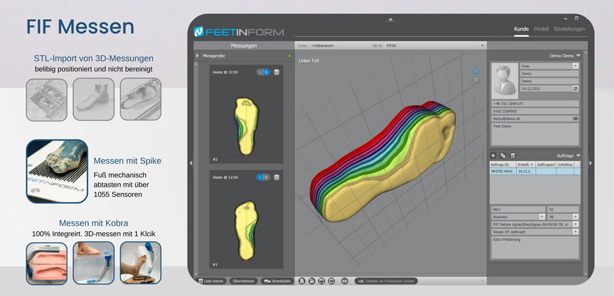Switch to the Modell tab
This screenshot has width=614, height=296.
point(542,29)
